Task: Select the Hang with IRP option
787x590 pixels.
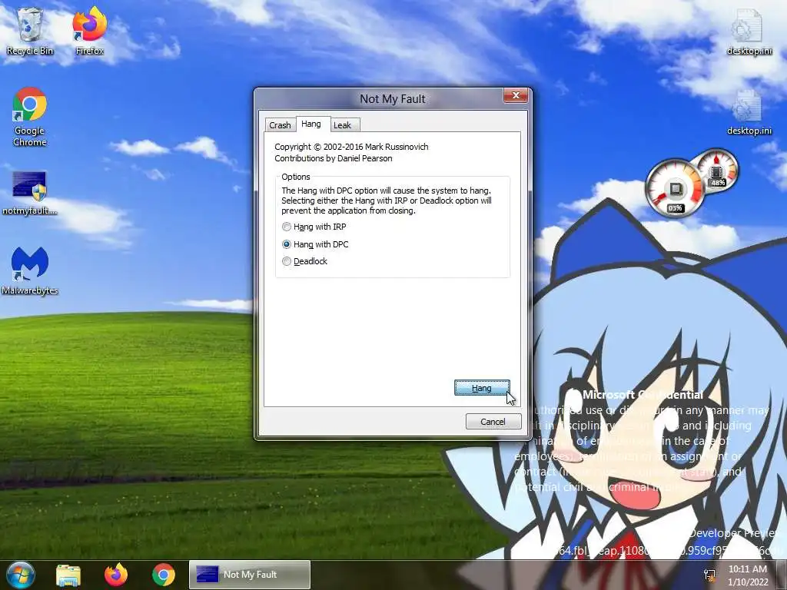Action: coord(314,227)
